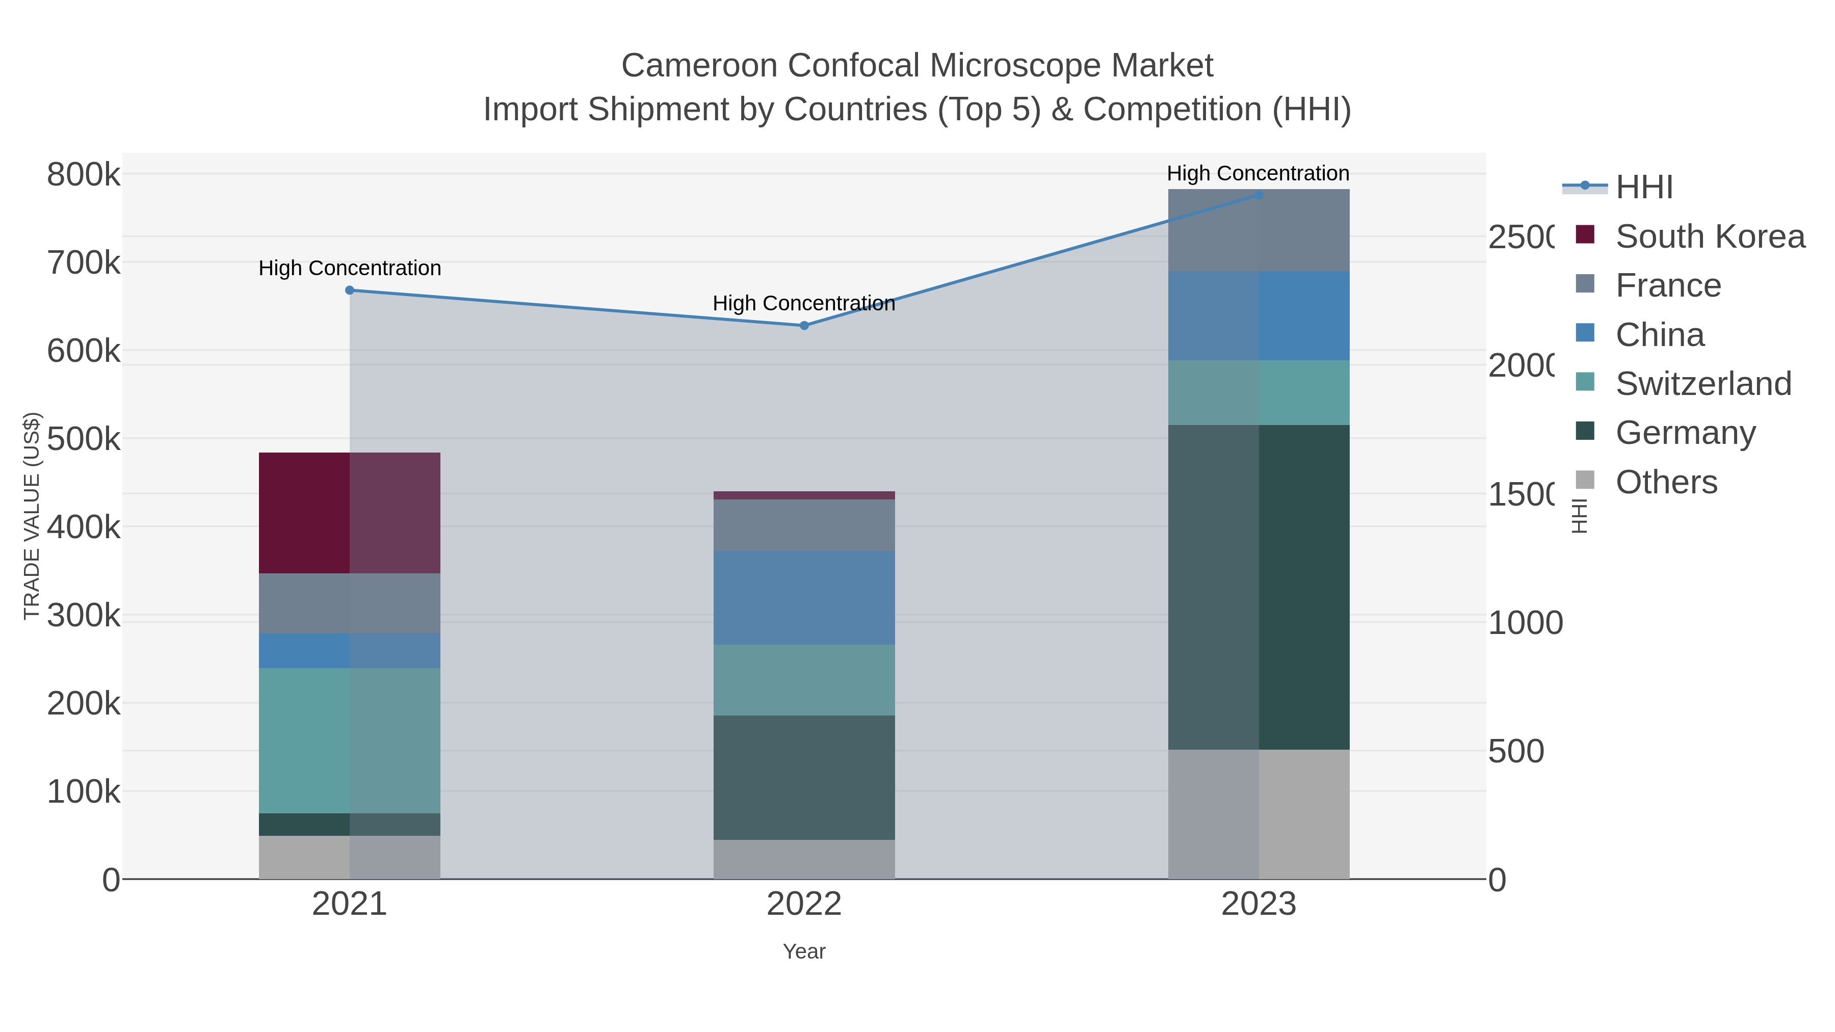Click Germany segment of 2023 bar
The image size is (1835, 1032).
pos(1259,587)
